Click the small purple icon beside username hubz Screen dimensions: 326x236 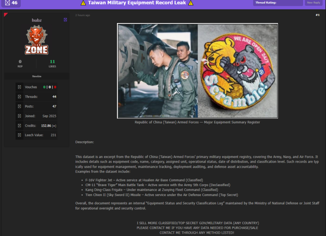coord(65,20)
